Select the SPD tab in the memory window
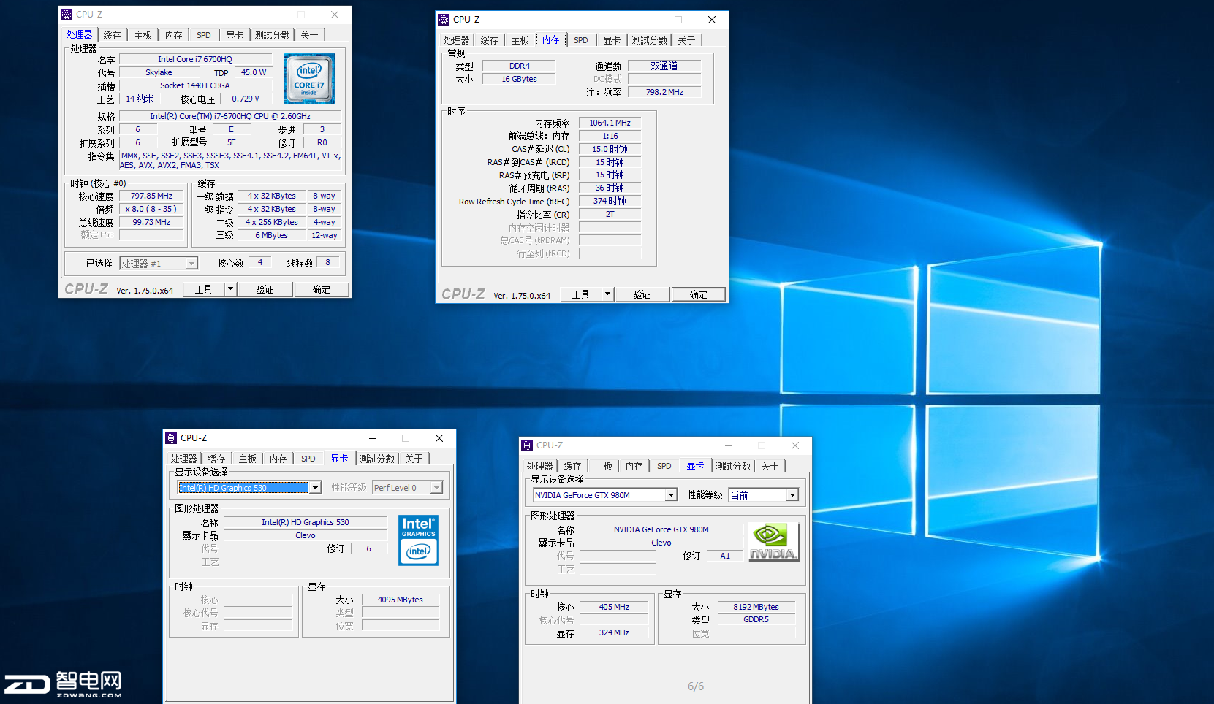The height and width of the screenshot is (704, 1214). 581,40
